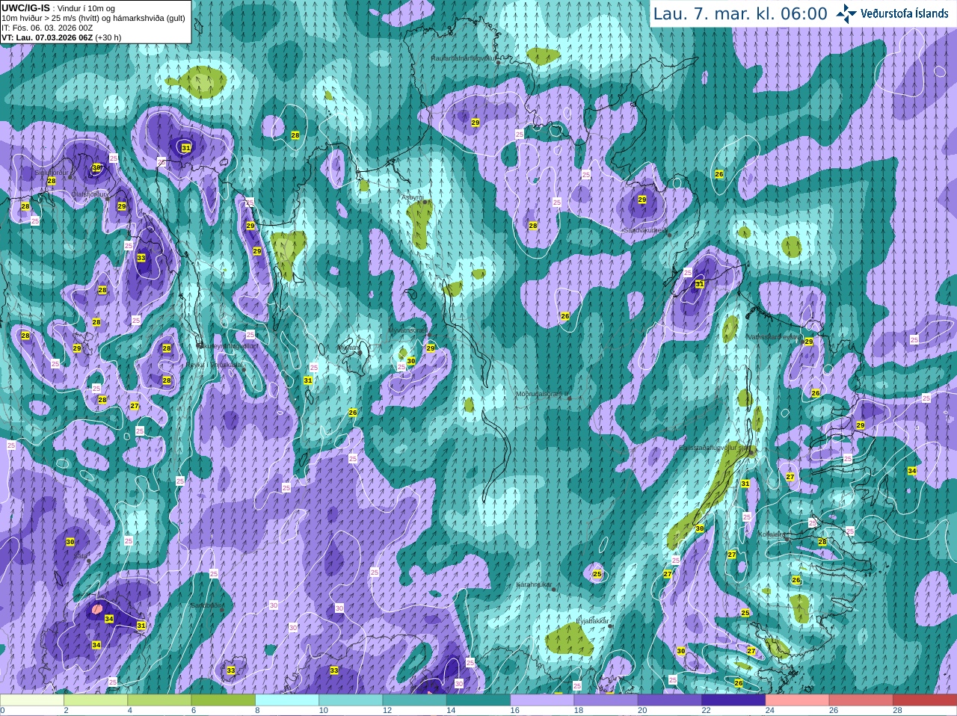Click the legend tick label '8'
This screenshot has width=957, height=716.
257,711
